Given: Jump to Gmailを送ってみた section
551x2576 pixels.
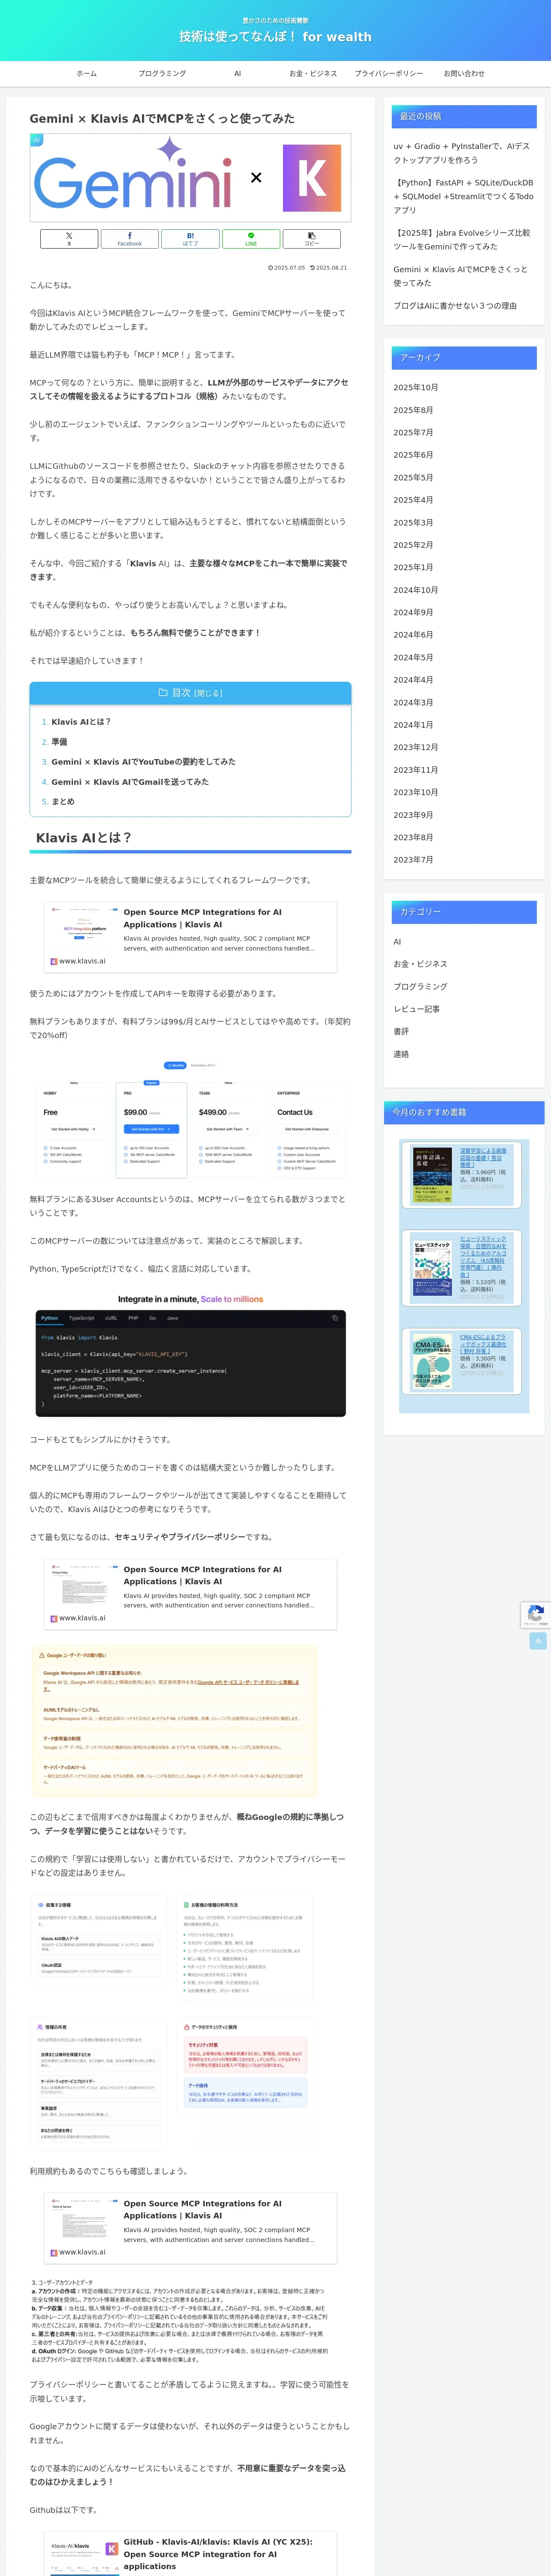Looking at the screenshot, I should pos(130,782).
